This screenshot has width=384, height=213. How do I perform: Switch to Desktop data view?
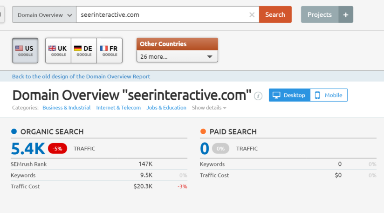[289, 95]
